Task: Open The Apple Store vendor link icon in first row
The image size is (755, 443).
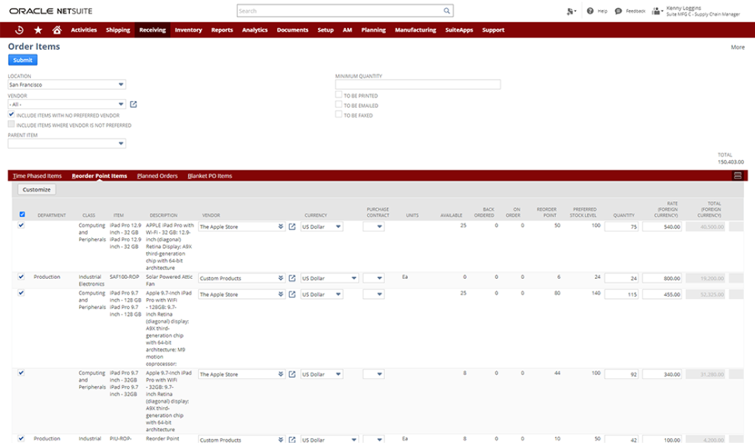Action: coord(292,227)
